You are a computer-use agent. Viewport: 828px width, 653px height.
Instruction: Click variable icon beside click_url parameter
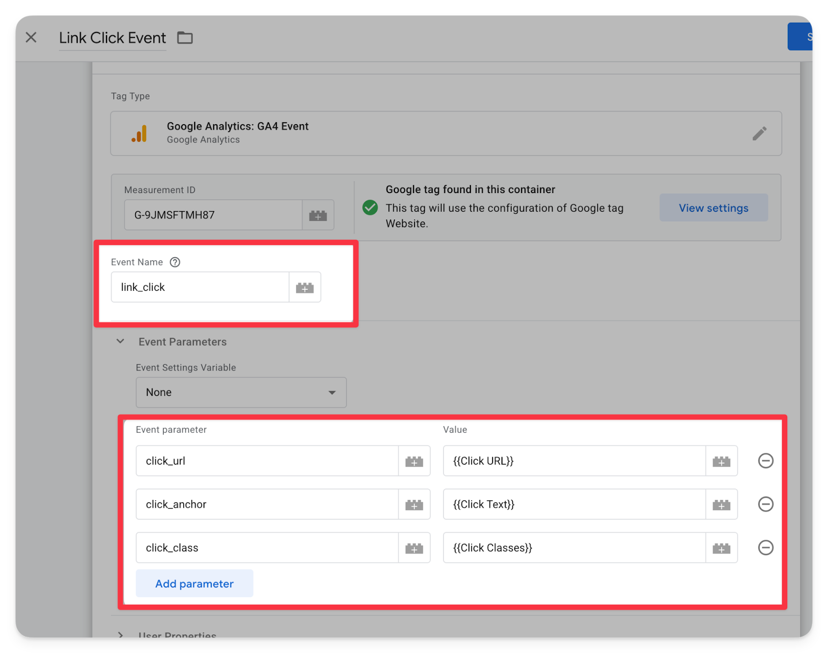point(414,461)
